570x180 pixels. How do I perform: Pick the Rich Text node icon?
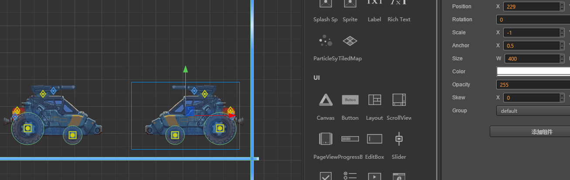399,2
